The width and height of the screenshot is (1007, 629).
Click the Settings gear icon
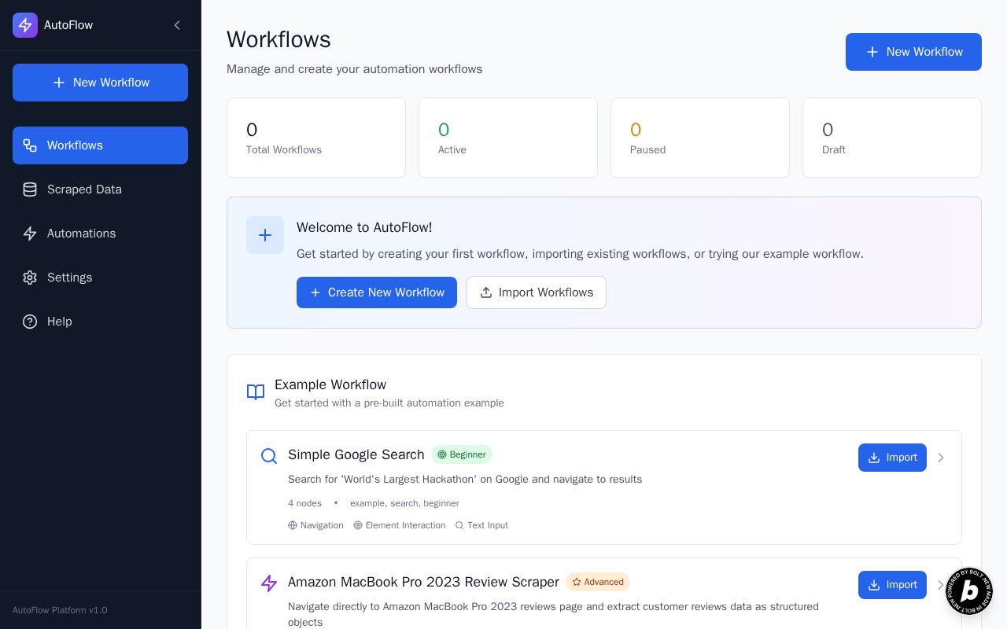tap(30, 278)
